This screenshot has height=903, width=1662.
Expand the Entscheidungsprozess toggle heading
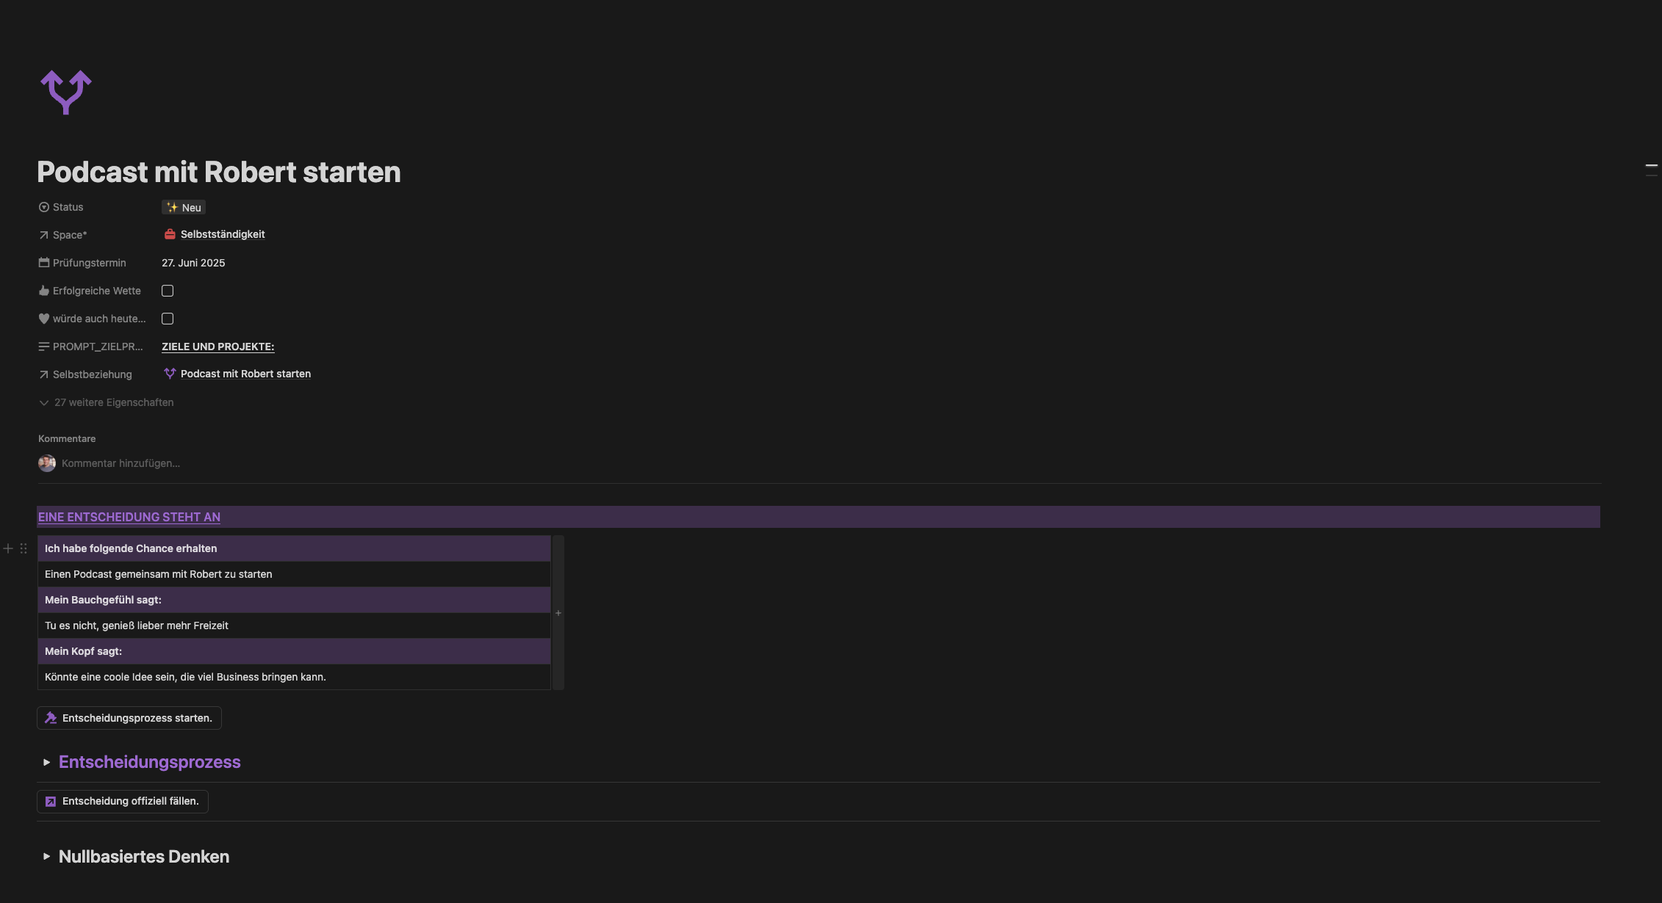[x=46, y=762]
